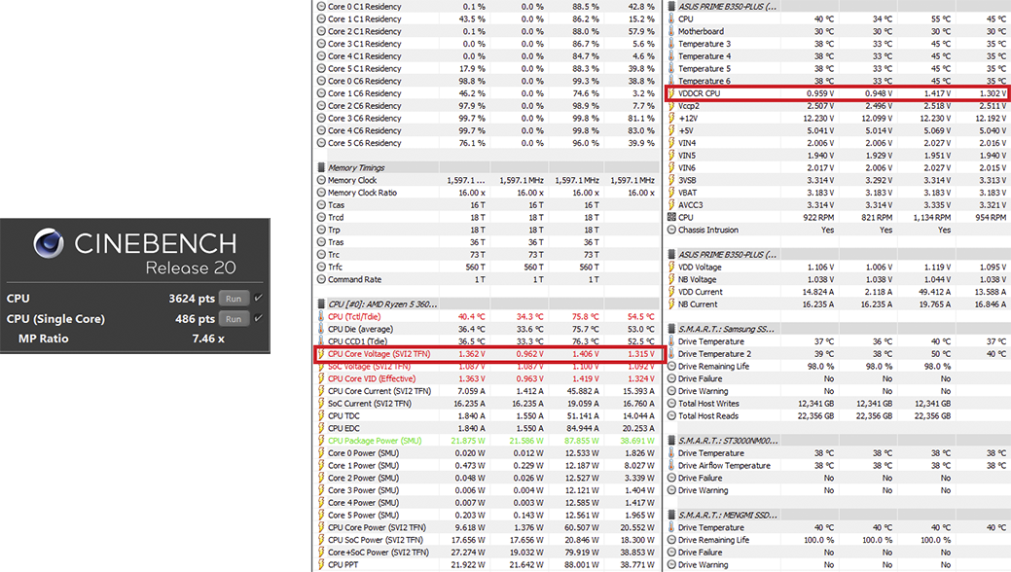Select the MP Ratio 7.46 x value
Image resolution: width=1011 pixels, height=572 pixels.
click(208, 339)
